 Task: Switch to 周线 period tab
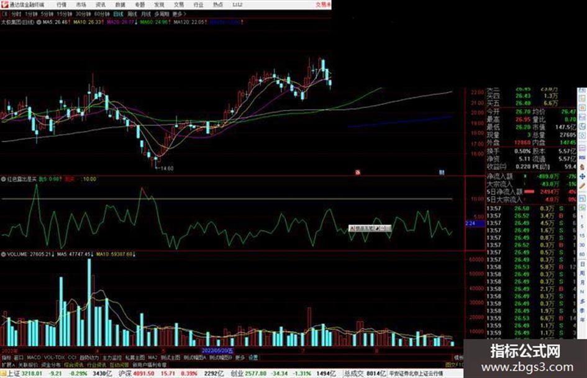[132, 14]
